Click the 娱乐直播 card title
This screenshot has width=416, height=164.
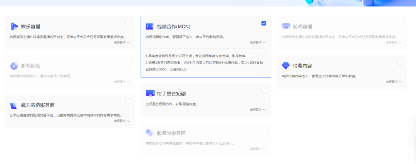pyautogui.click(x=31, y=27)
